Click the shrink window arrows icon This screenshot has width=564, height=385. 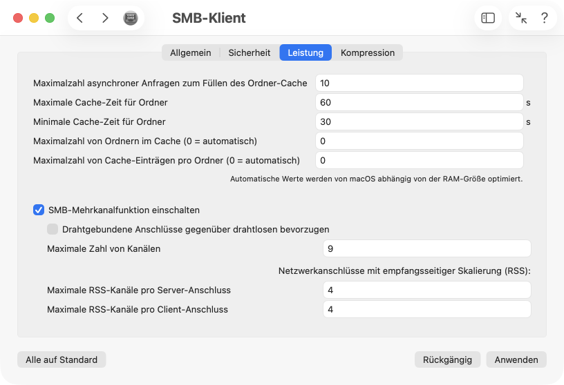click(x=521, y=18)
